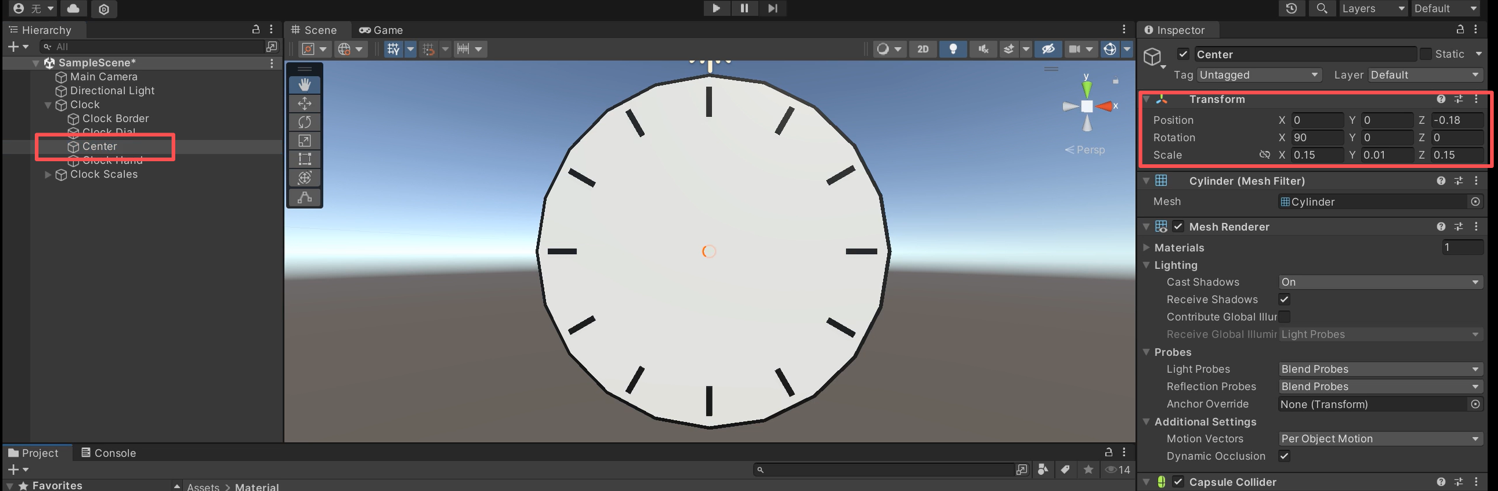Click the Anchor Override object picker
The height and width of the screenshot is (491, 1498).
[x=1475, y=404]
